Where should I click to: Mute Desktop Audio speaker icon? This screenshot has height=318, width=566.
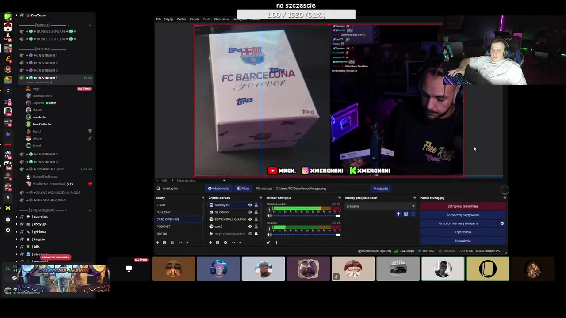click(269, 216)
